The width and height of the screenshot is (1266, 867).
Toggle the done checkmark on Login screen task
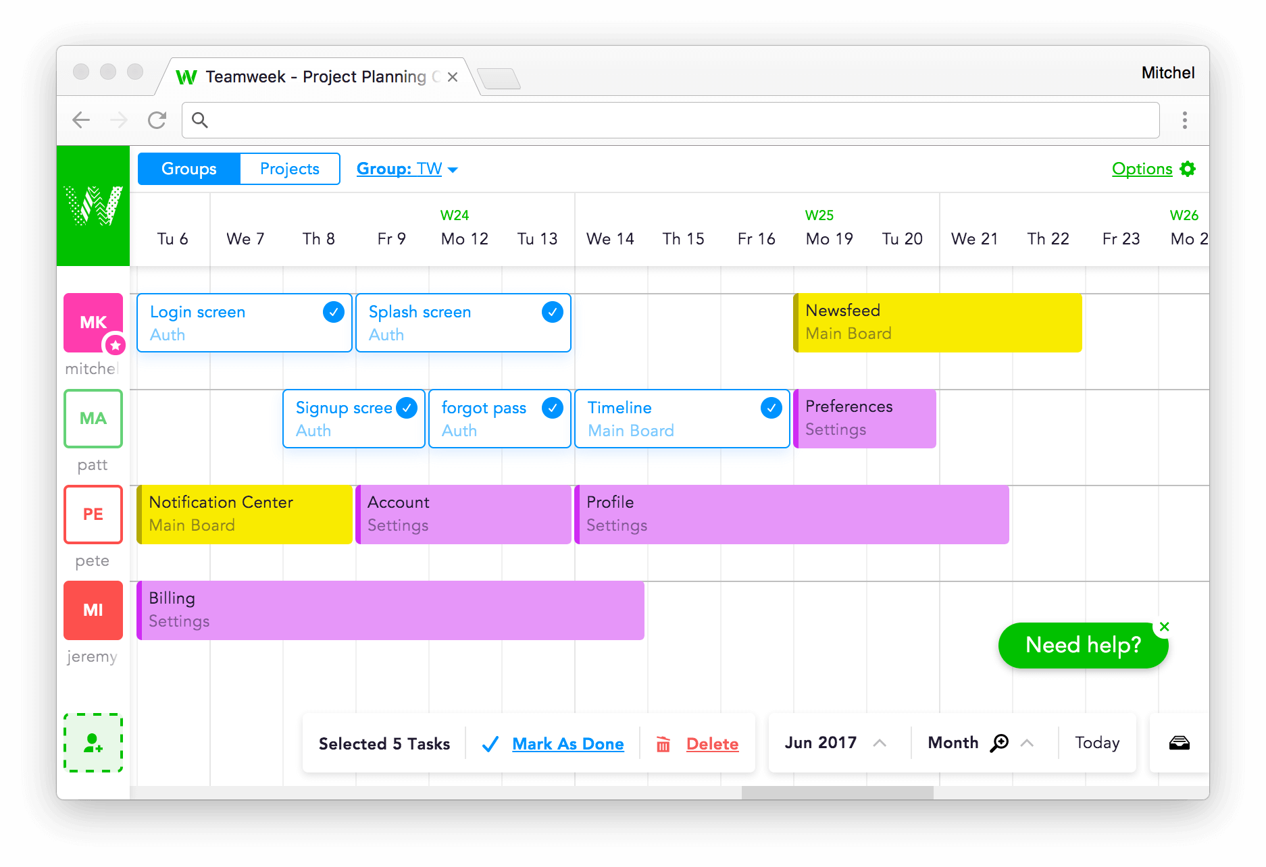pyautogui.click(x=333, y=312)
